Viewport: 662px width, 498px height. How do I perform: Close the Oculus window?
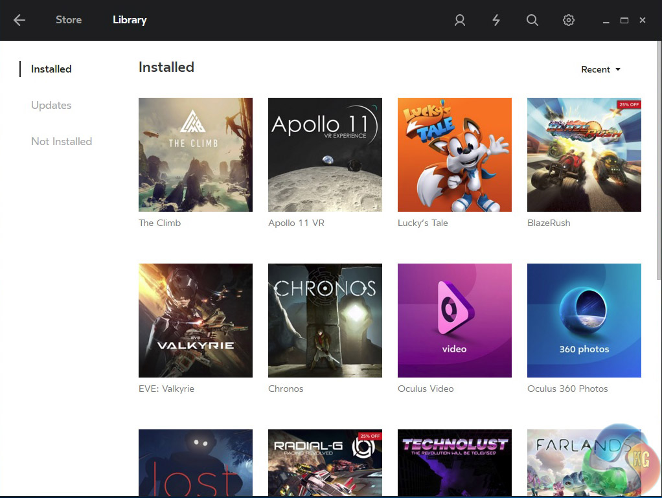[x=642, y=20]
